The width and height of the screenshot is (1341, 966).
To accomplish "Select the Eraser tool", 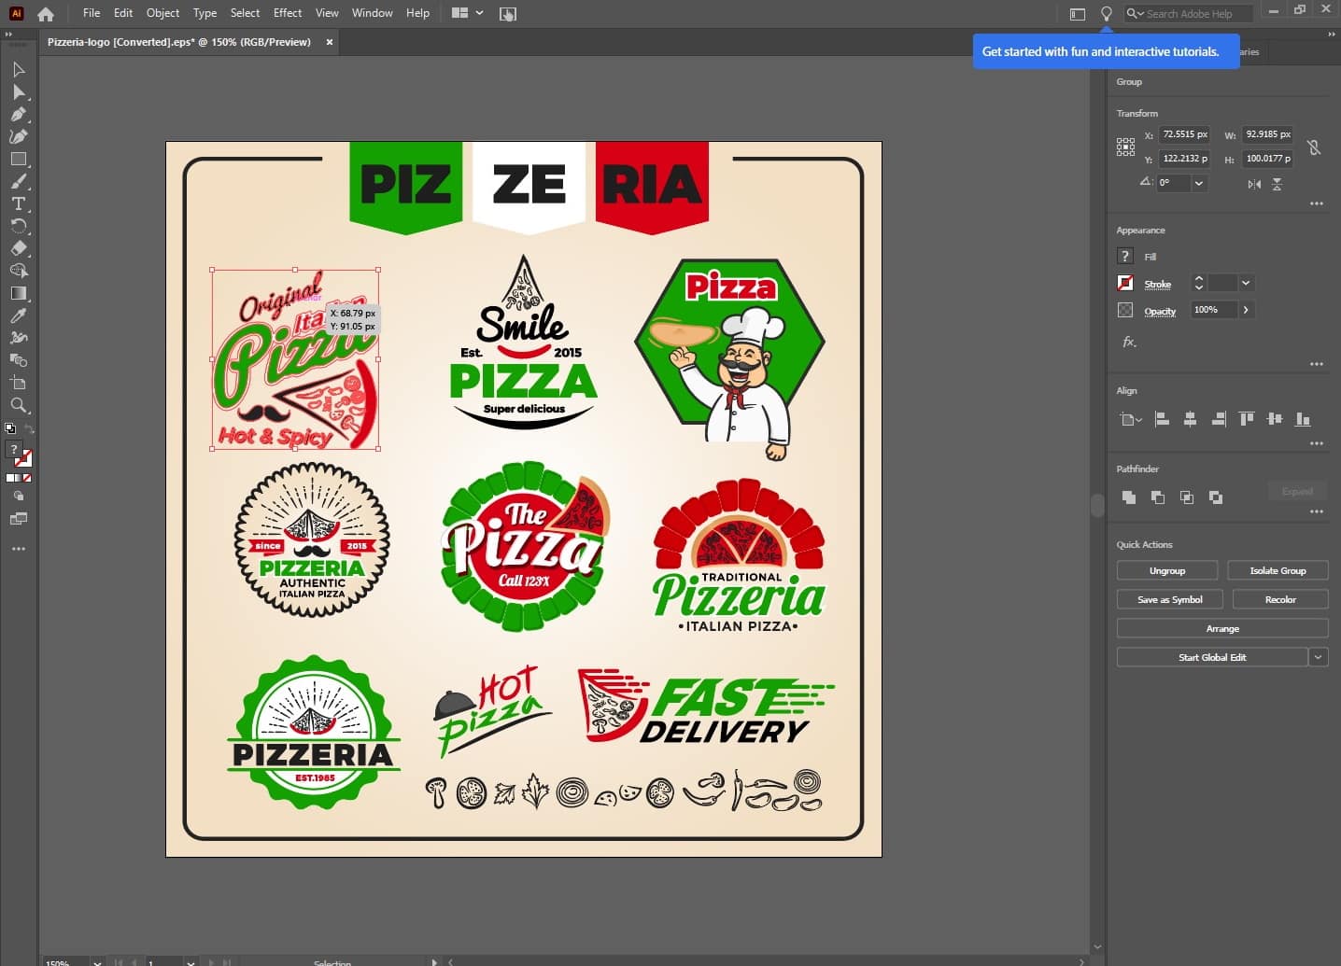I will click(19, 249).
